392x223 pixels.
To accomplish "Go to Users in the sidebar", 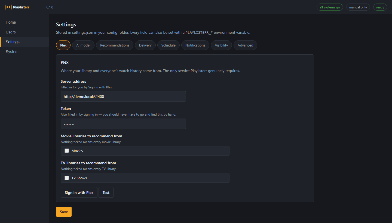I will point(24,32).
